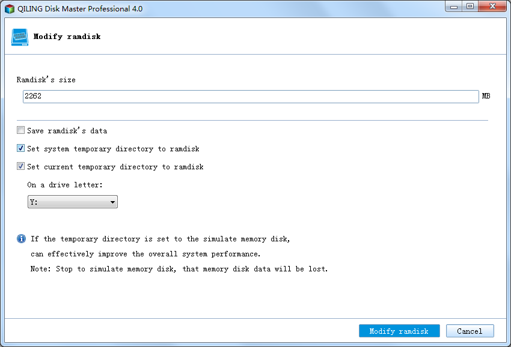Click the ramdisk memory chip icon

(x=20, y=37)
